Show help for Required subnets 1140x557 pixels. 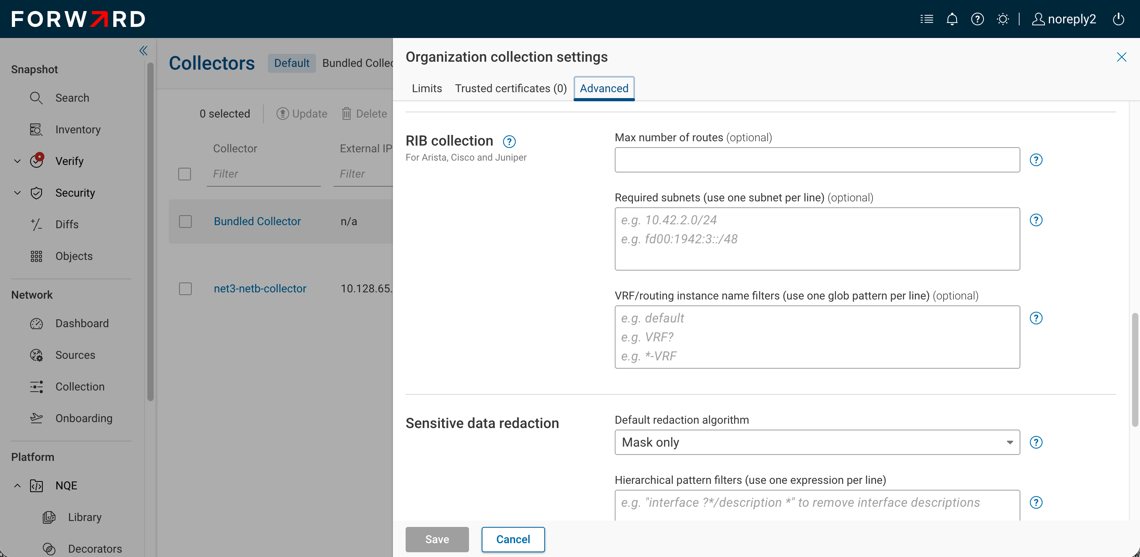pyautogui.click(x=1036, y=220)
